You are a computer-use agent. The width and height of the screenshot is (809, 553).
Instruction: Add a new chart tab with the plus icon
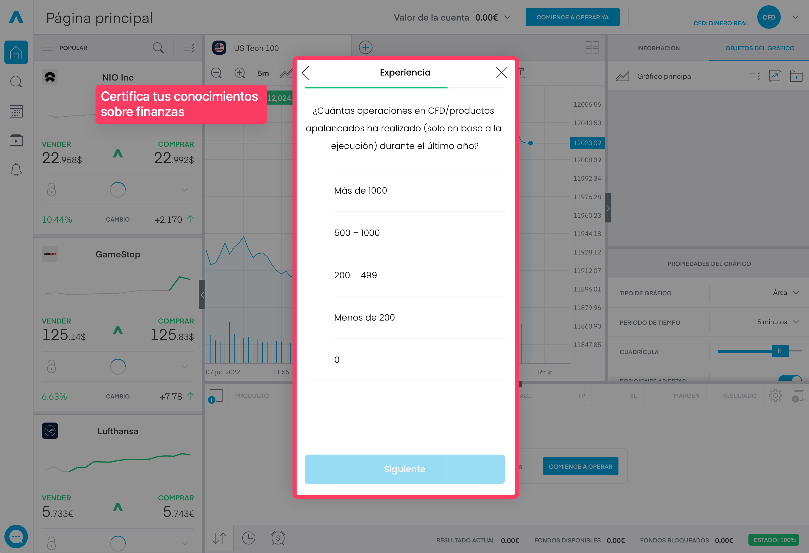tap(365, 47)
